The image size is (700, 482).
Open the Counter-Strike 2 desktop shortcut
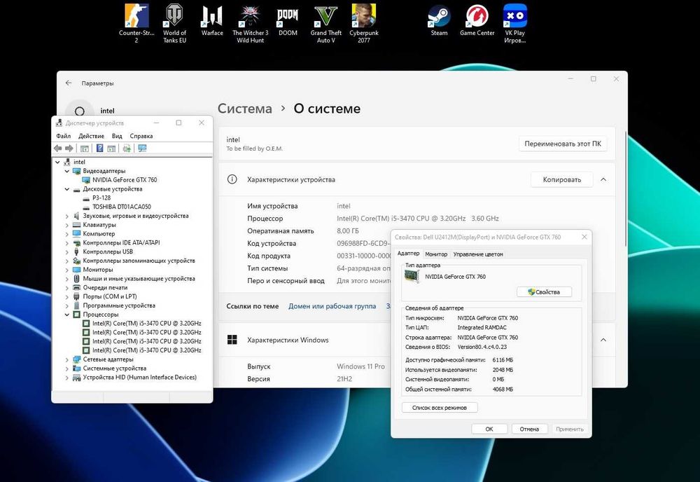coord(136,24)
